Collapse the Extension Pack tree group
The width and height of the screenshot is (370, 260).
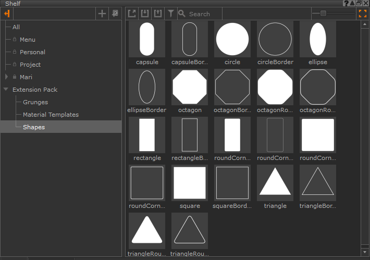(x=6, y=90)
